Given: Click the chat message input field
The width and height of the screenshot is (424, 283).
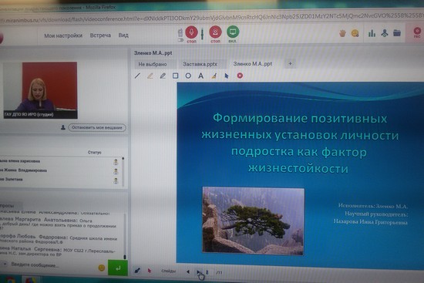Looking at the screenshot, I should (x=52, y=265).
